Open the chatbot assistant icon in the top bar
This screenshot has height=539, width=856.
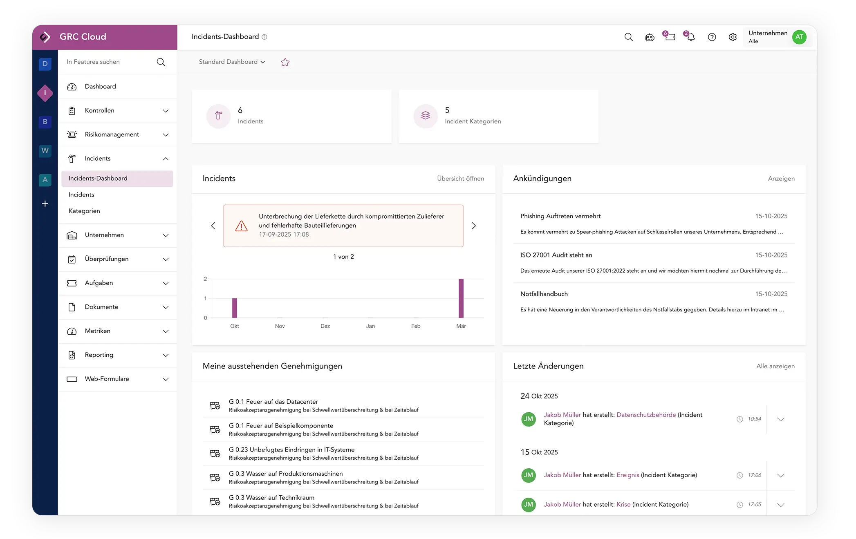tap(650, 37)
